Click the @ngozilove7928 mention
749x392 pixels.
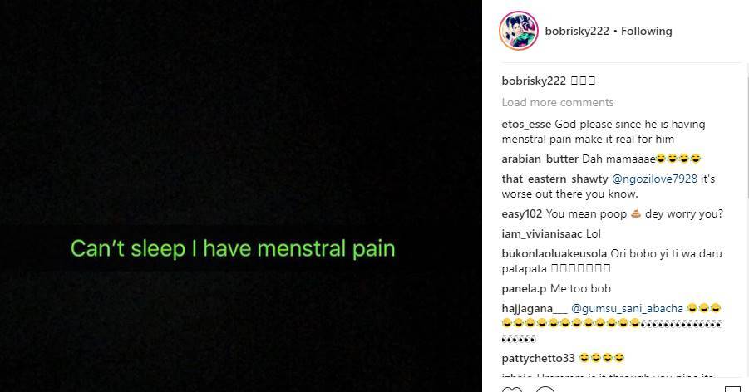654,179
